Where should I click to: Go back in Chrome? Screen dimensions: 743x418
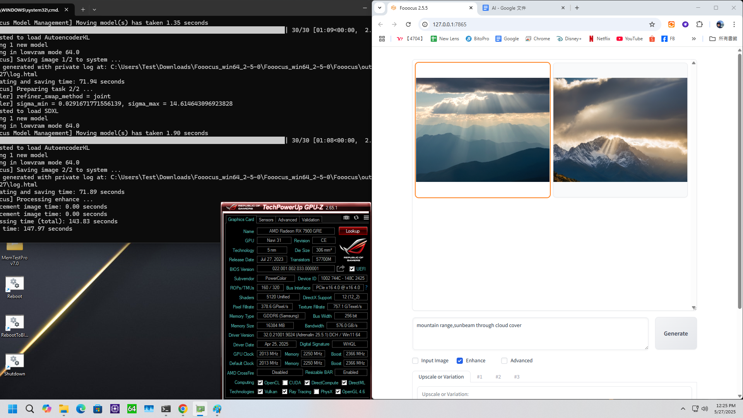[380, 24]
